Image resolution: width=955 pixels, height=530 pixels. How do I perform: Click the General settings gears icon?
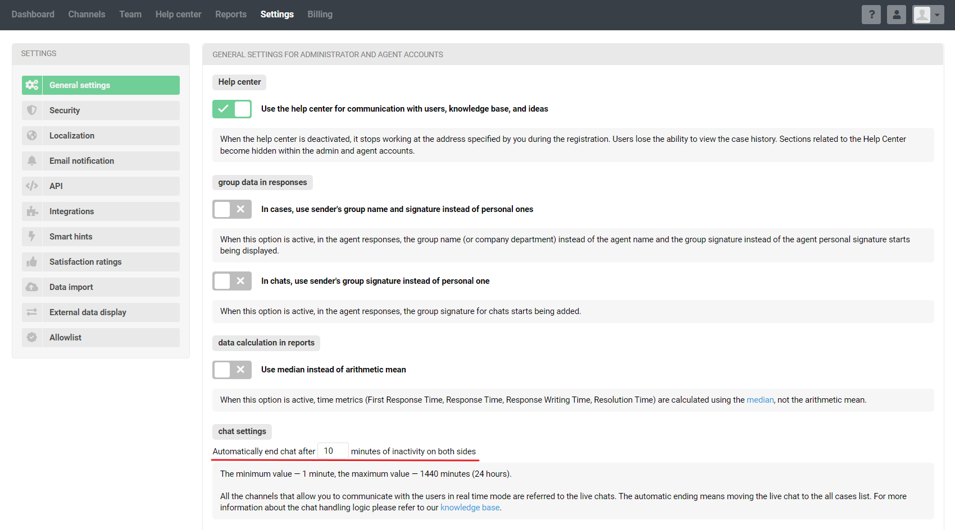tap(32, 85)
